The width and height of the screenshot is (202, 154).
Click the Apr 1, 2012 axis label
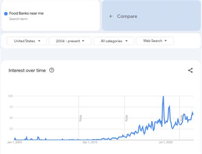(90, 142)
